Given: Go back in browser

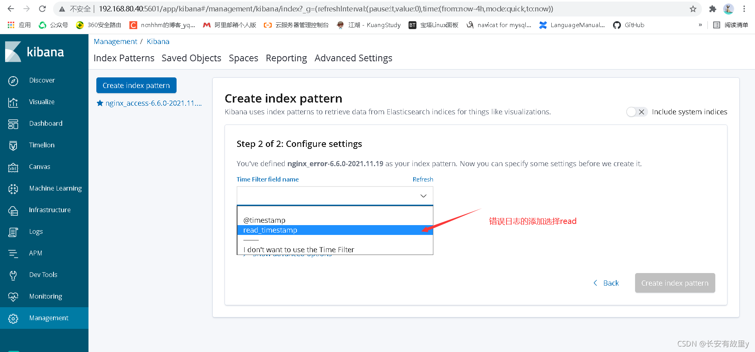Looking at the screenshot, I should [x=11, y=9].
